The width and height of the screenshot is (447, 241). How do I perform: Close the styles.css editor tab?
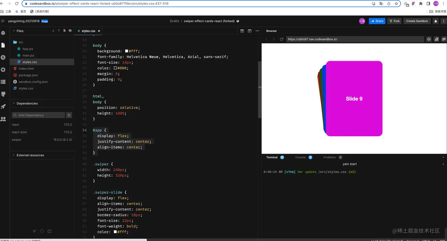[x=99, y=31]
